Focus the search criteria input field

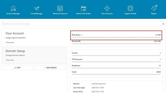[x=84, y=24]
